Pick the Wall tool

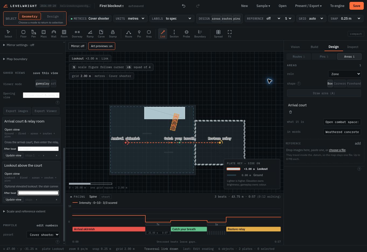[54, 34]
